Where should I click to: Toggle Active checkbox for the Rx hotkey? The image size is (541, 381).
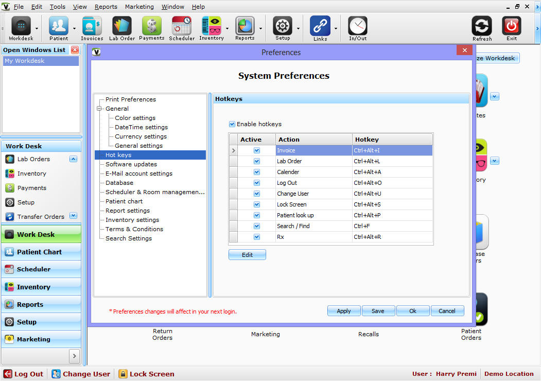tap(257, 237)
